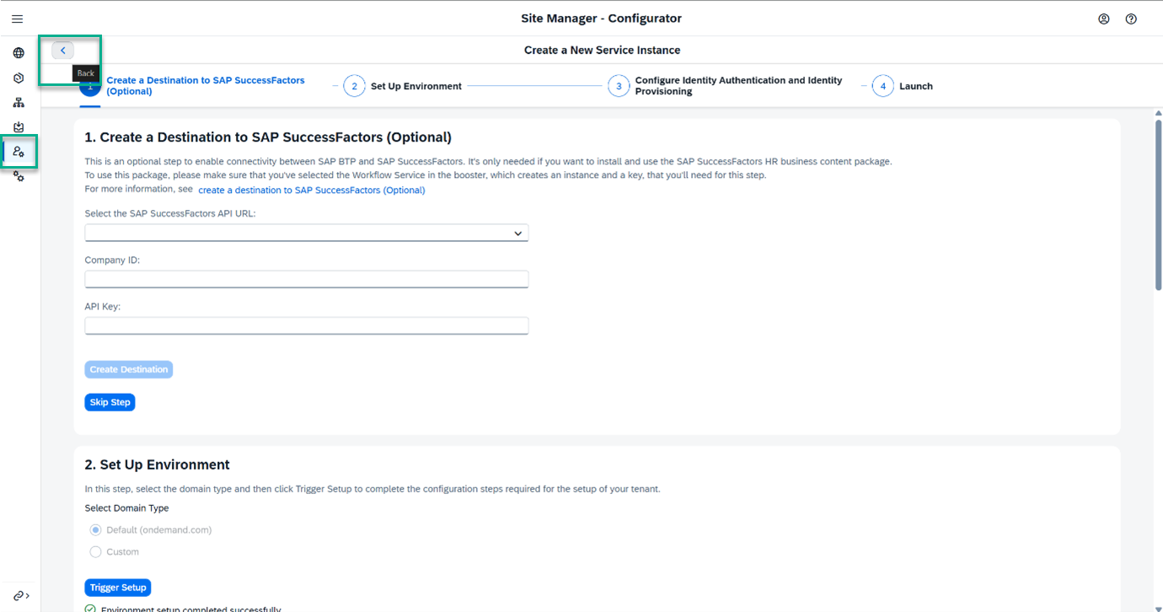Select the user-gear Configurator sidebar icon
Viewport: 1163px width, 612px height.
[x=19, y=152]
